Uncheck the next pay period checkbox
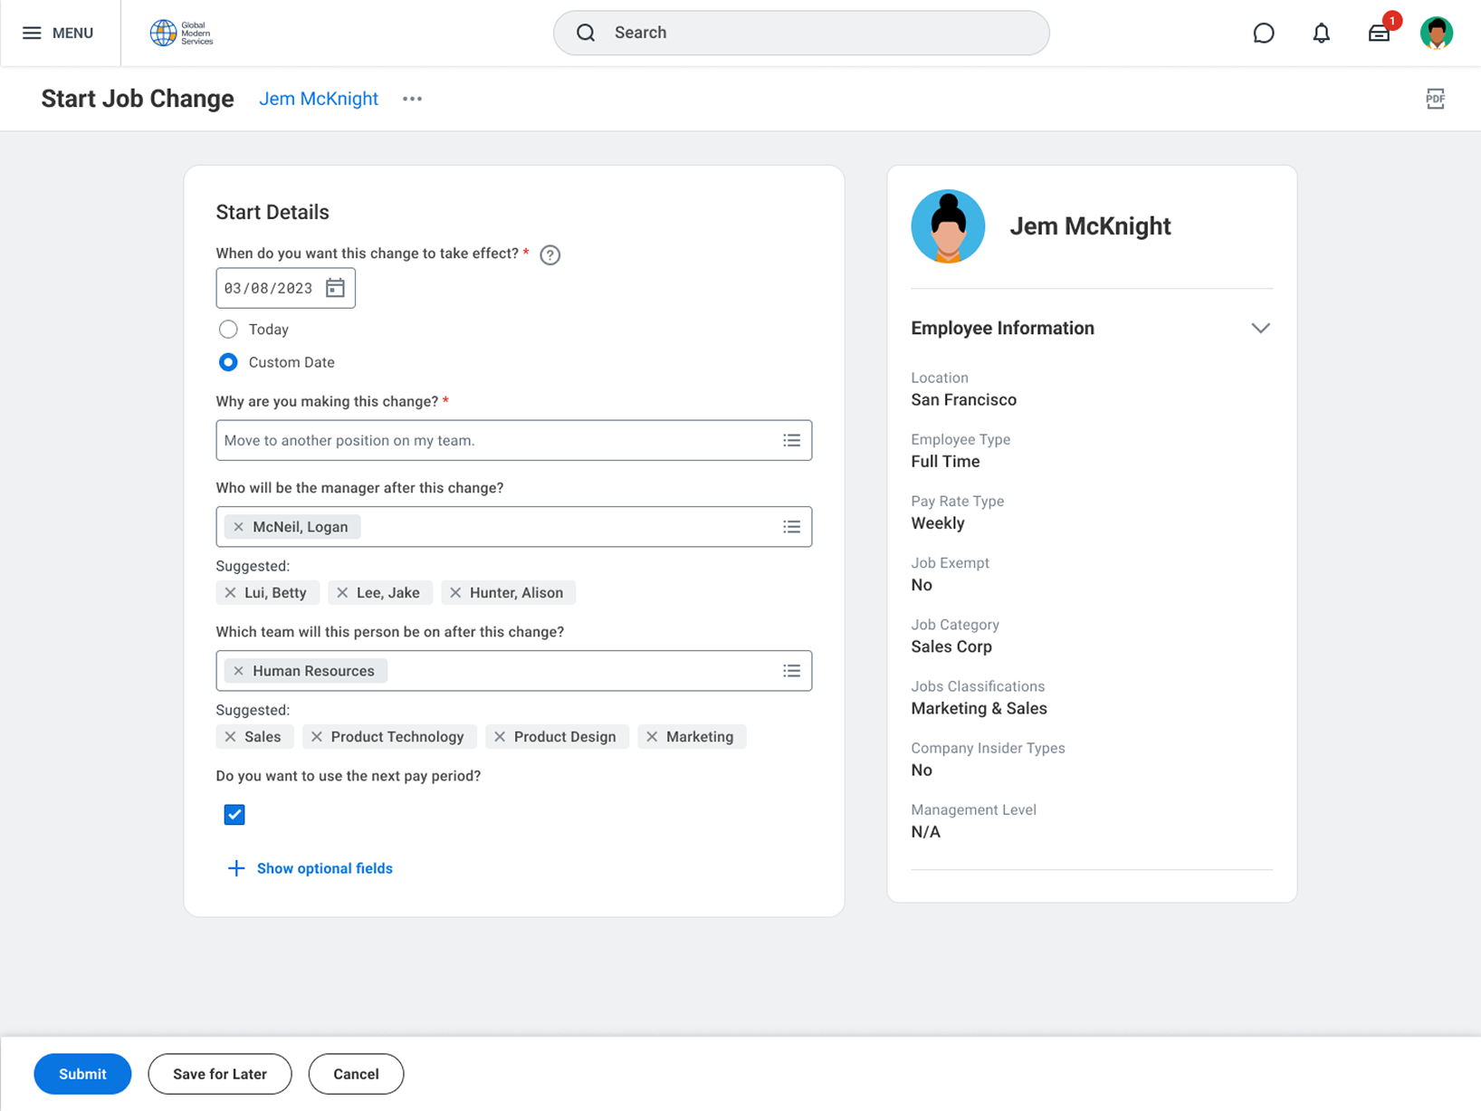 click(234, 815)
